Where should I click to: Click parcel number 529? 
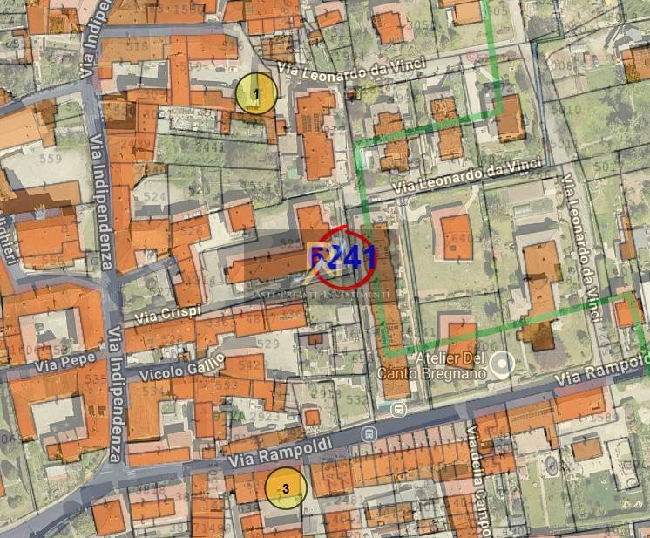point(267,344)
